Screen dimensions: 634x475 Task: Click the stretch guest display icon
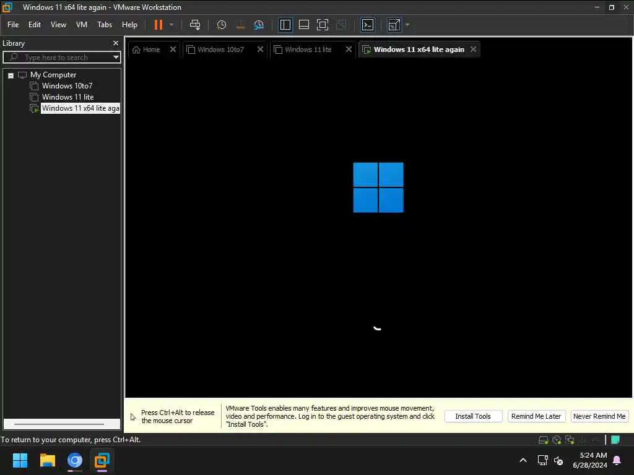tap(394, 25)
